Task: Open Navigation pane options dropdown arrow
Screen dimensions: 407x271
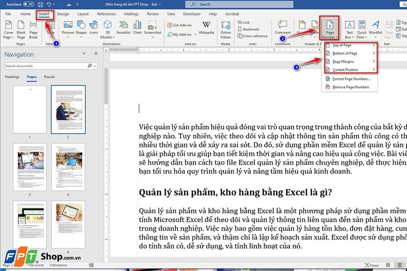Action: (83, 53)
